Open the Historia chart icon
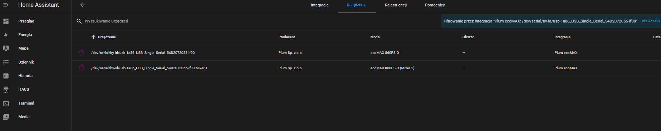This screenshot has height=131, width=661. 6,76
